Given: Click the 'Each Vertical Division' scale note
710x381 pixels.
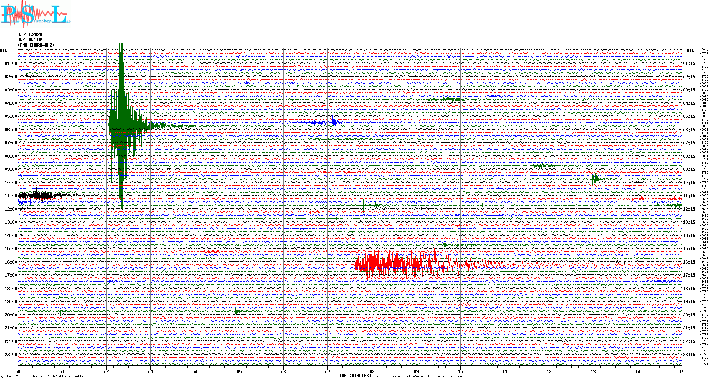Looking at the screenshot, I should [45, 376].
